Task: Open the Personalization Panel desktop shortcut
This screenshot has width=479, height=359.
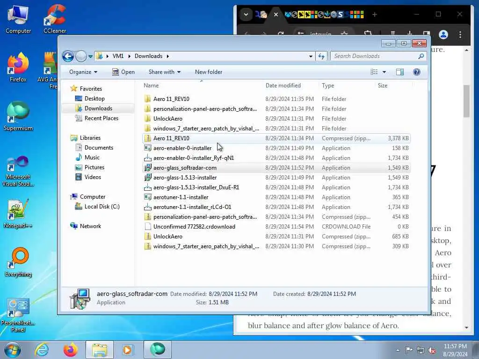Action: tap(18, 315)
